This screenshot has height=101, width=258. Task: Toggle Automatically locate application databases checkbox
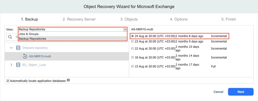tap(8, 81)
